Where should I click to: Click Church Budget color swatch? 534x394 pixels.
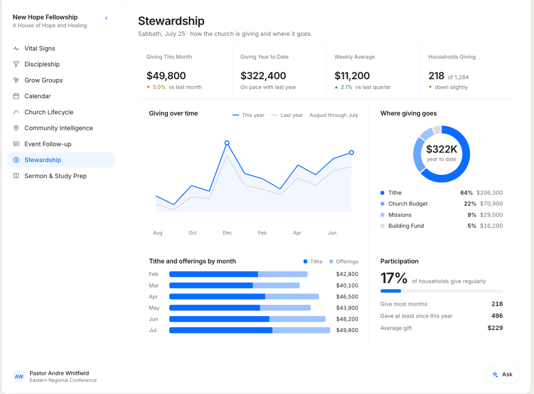(382, 204)
